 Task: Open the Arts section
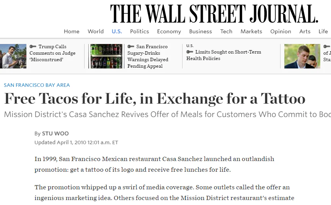pos(305,31)
